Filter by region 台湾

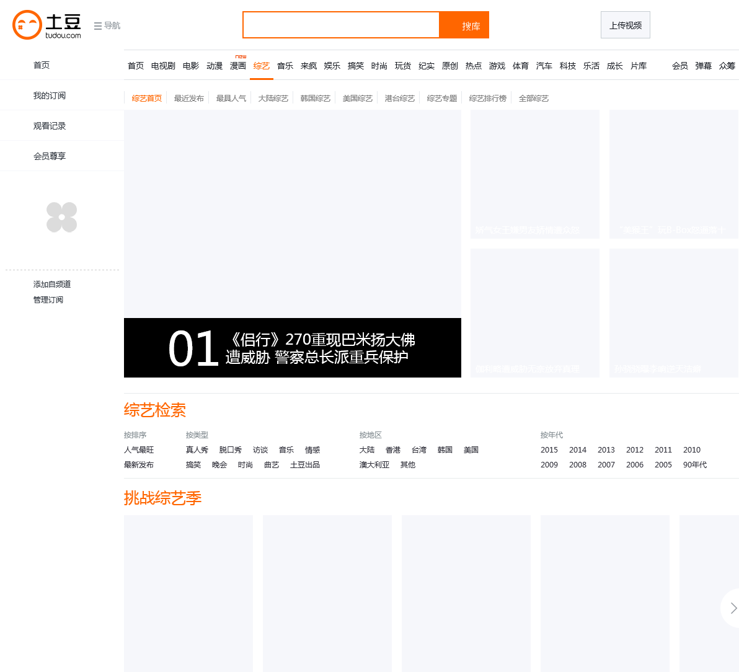[419, 450]
